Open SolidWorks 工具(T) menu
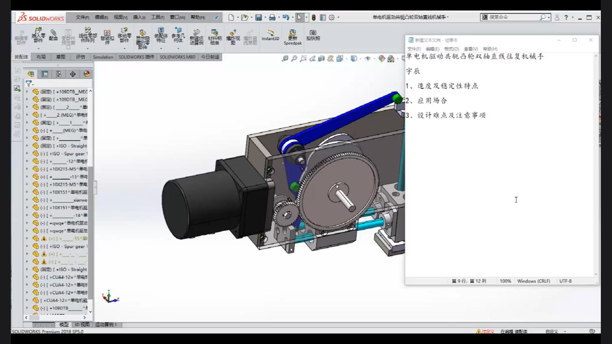 (x=158, y=17)
